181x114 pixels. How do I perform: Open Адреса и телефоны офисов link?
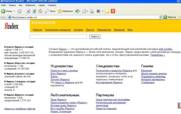[x=20, y=109]
